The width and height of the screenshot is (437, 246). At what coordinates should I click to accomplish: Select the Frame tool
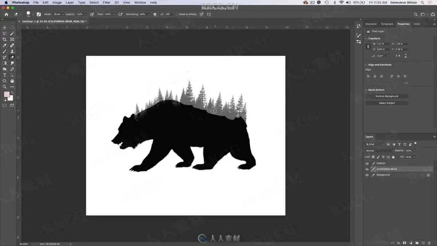[12, 39]
